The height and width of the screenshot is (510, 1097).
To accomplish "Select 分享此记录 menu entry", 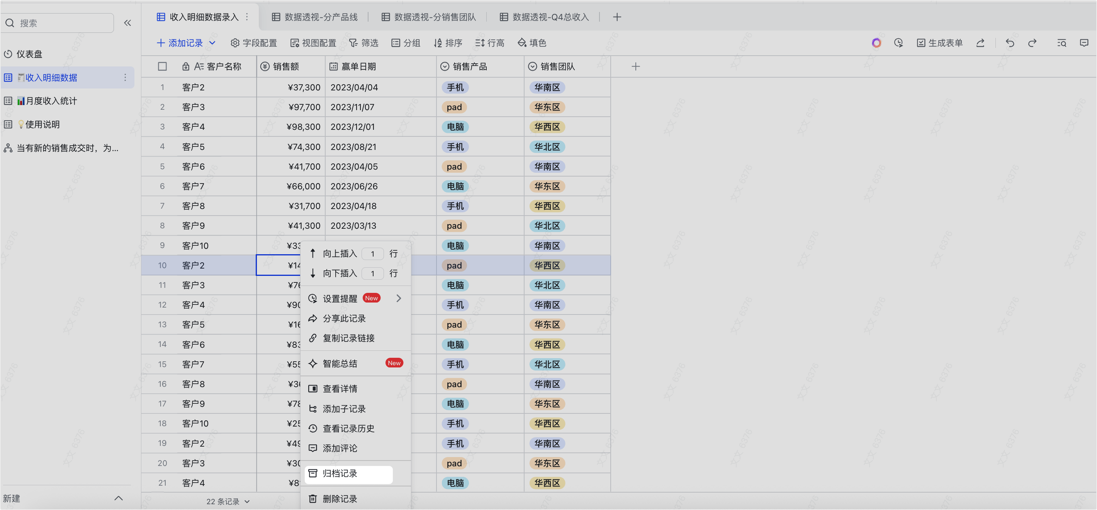I will 356,319.
